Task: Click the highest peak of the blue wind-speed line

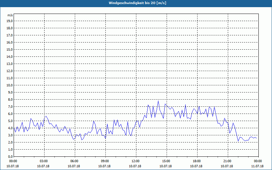Action: (158, 101)
